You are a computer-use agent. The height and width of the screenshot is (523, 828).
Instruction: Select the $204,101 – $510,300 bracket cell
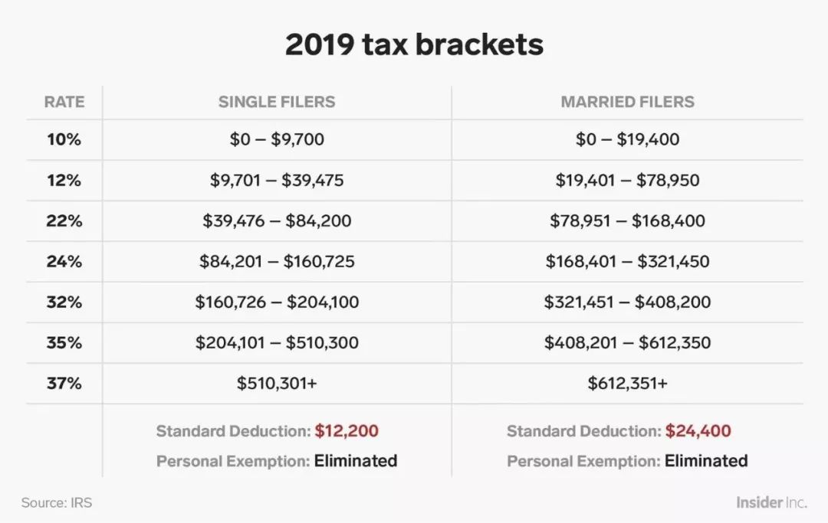click(277, 343)
